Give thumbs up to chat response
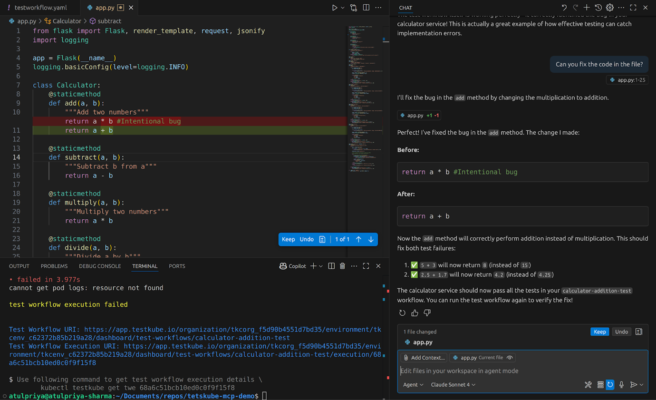Screen dimensions: 656x400 point(415,312)
